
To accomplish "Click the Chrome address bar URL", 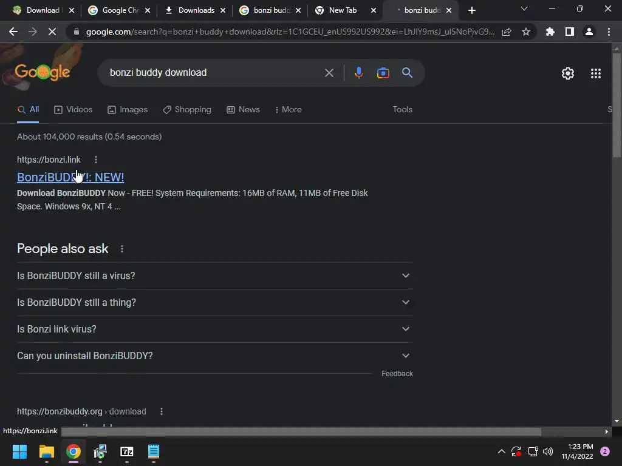I will tap(290, 32).
